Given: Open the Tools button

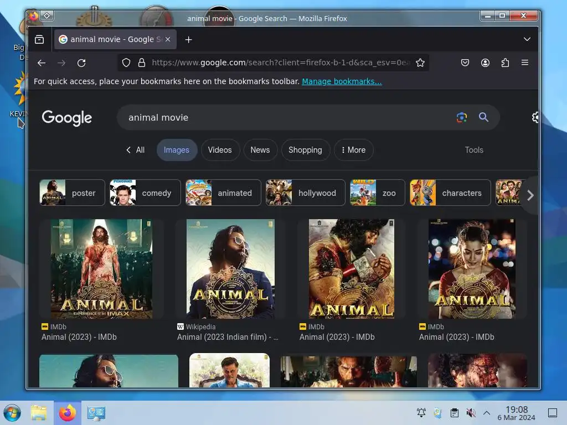Looking at the screenshot, I should click(x=474, y=150).
